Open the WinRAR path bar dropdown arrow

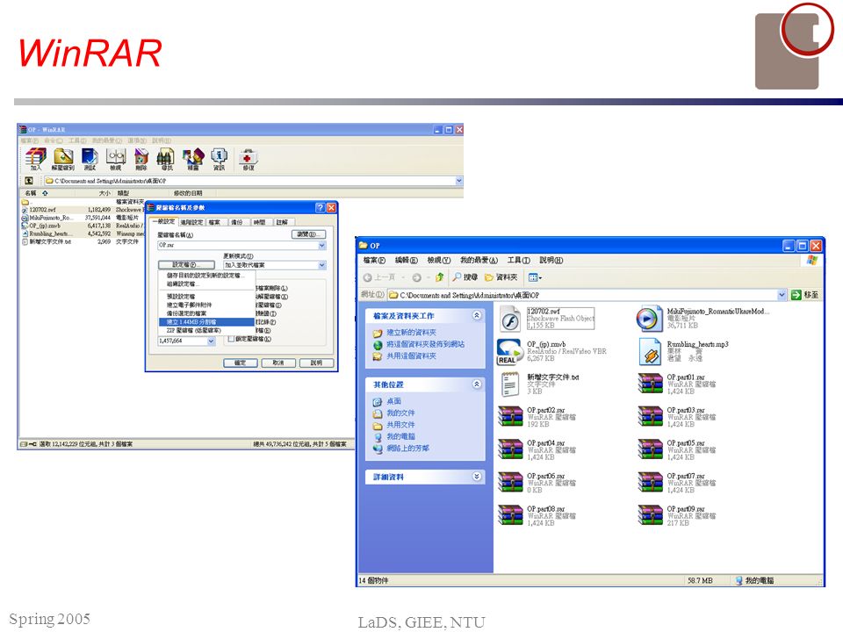tap(458, 181)
